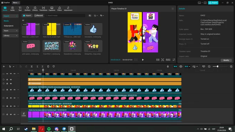Split the clip at the playhead
Screen dimensions: 235x132
coord(32,66)
